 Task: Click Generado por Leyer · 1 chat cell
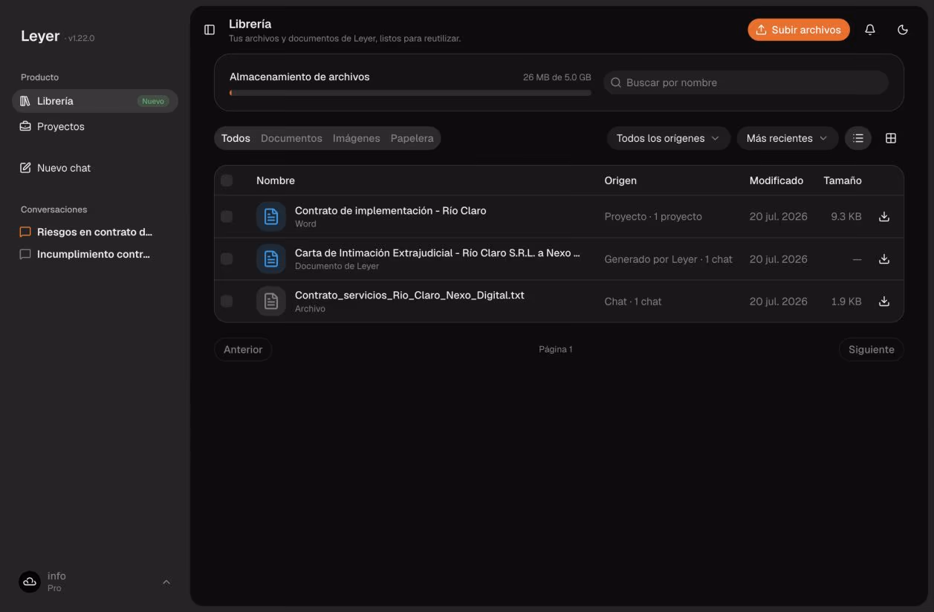(669, 259)
